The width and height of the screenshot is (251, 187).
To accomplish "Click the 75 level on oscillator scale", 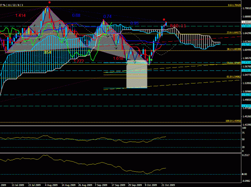I will tap(243, 133).
